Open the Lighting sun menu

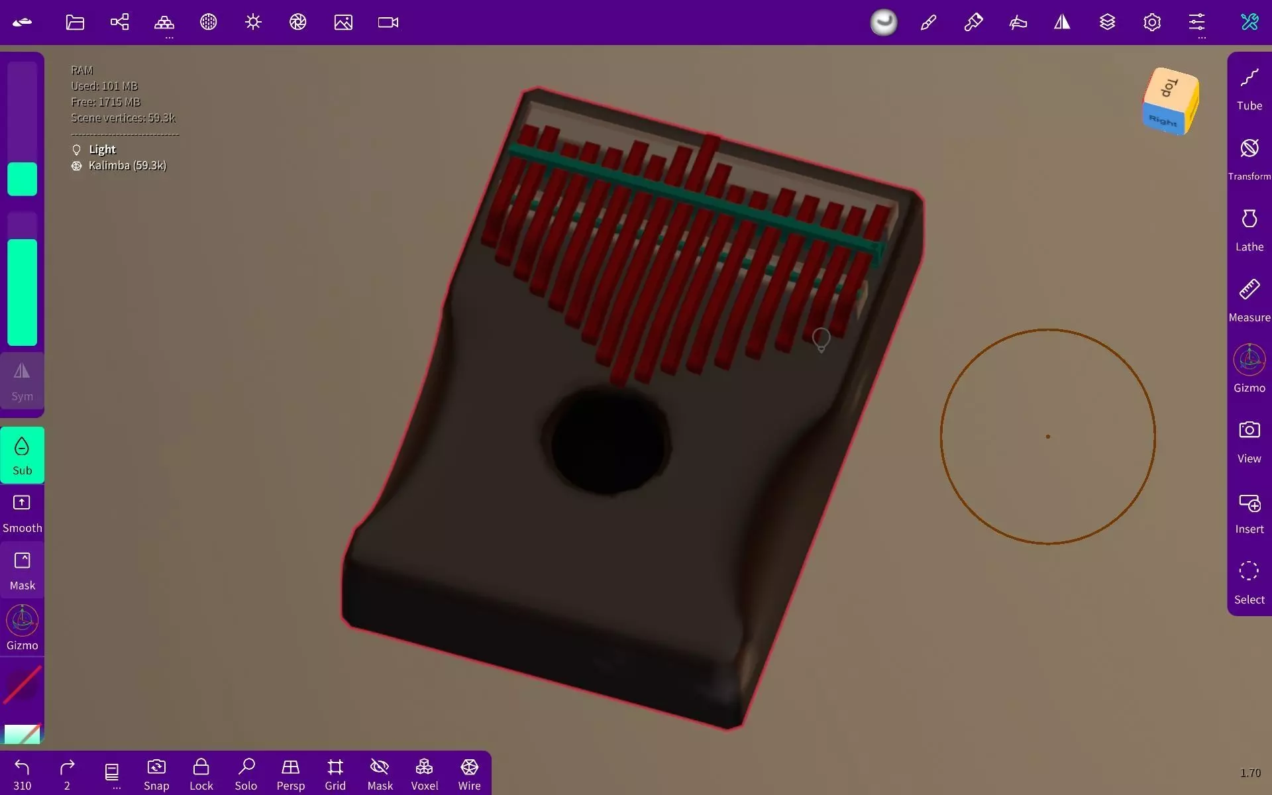(x=253, y=23)
